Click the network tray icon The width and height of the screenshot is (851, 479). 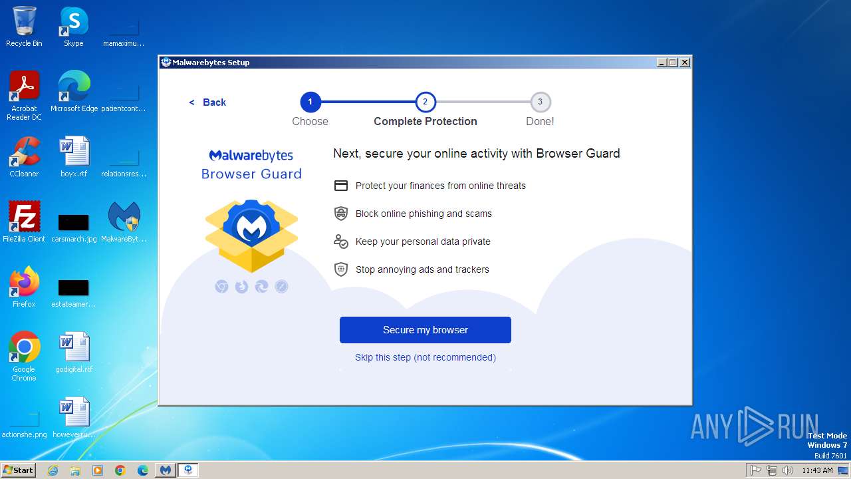772,470
